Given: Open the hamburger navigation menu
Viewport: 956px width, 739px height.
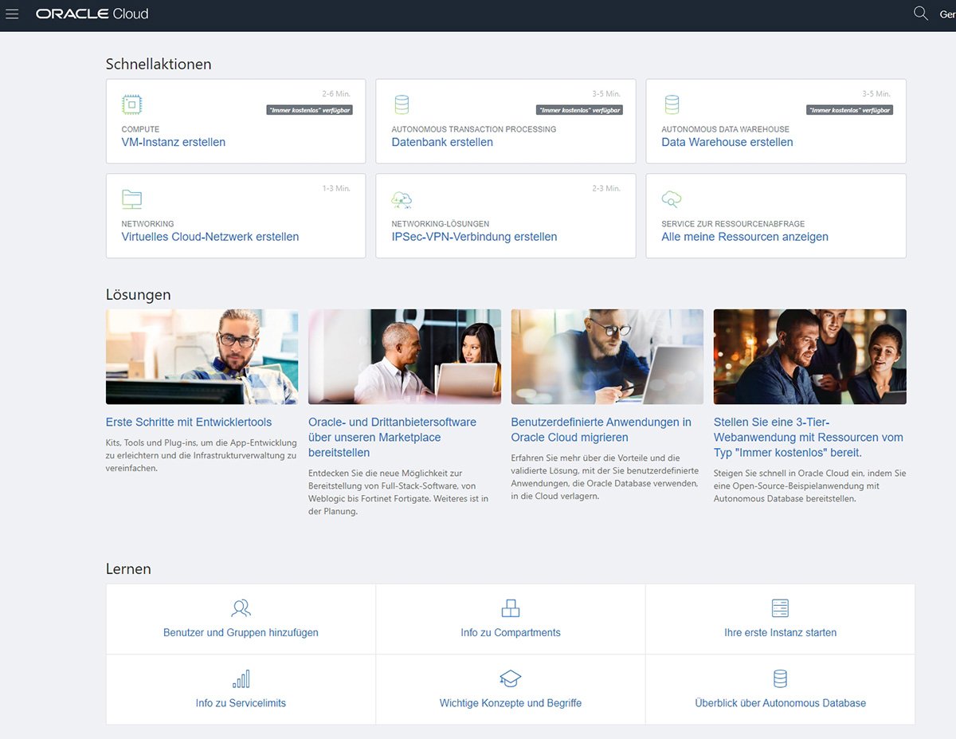Looking at the screenshot, I should click(x=12, y=14).
